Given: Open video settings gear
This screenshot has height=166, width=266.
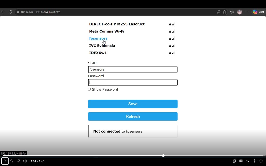Looking at the screenshot, I should click(x=254, y=161).
